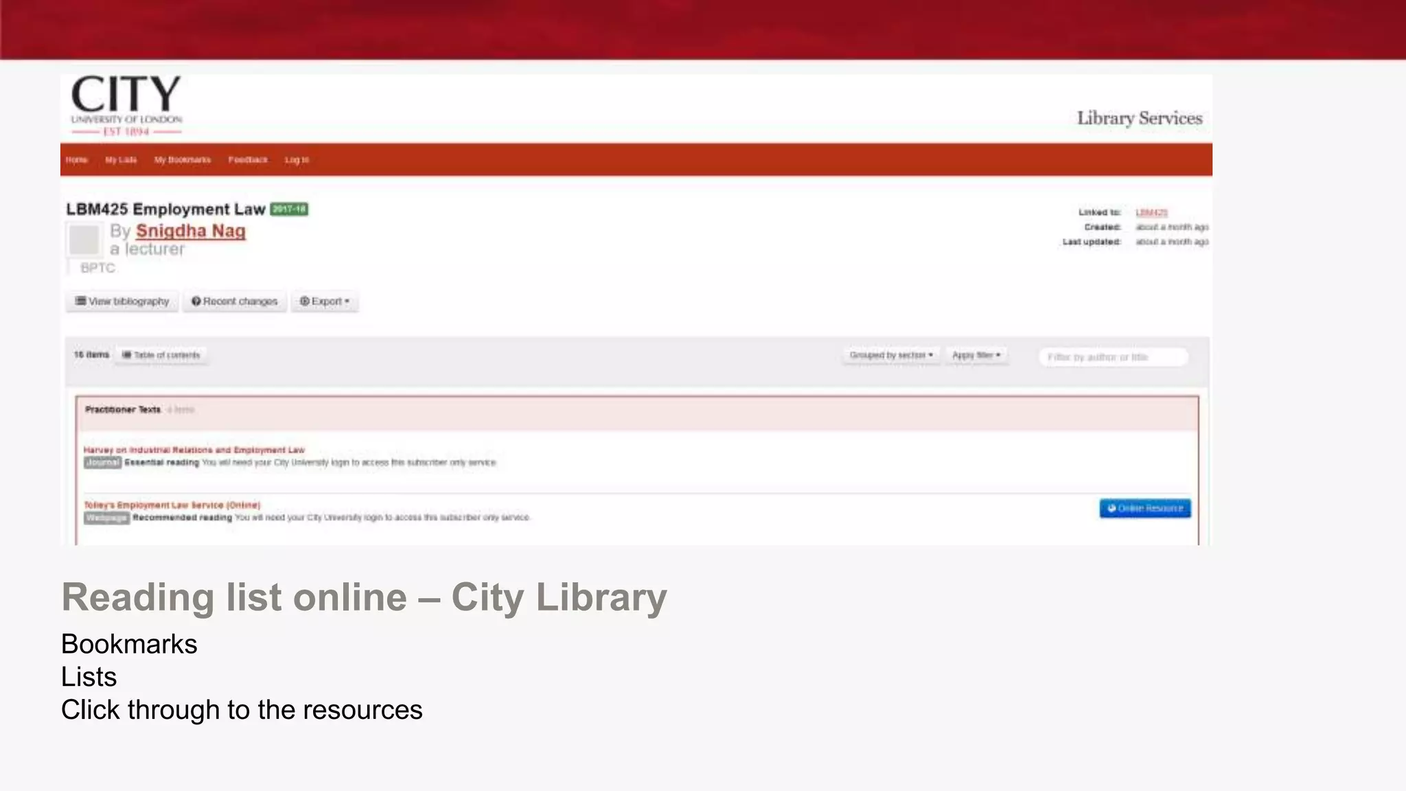Open Recent changes
This screenshot has height=791, width=1406.
[235, 301]
